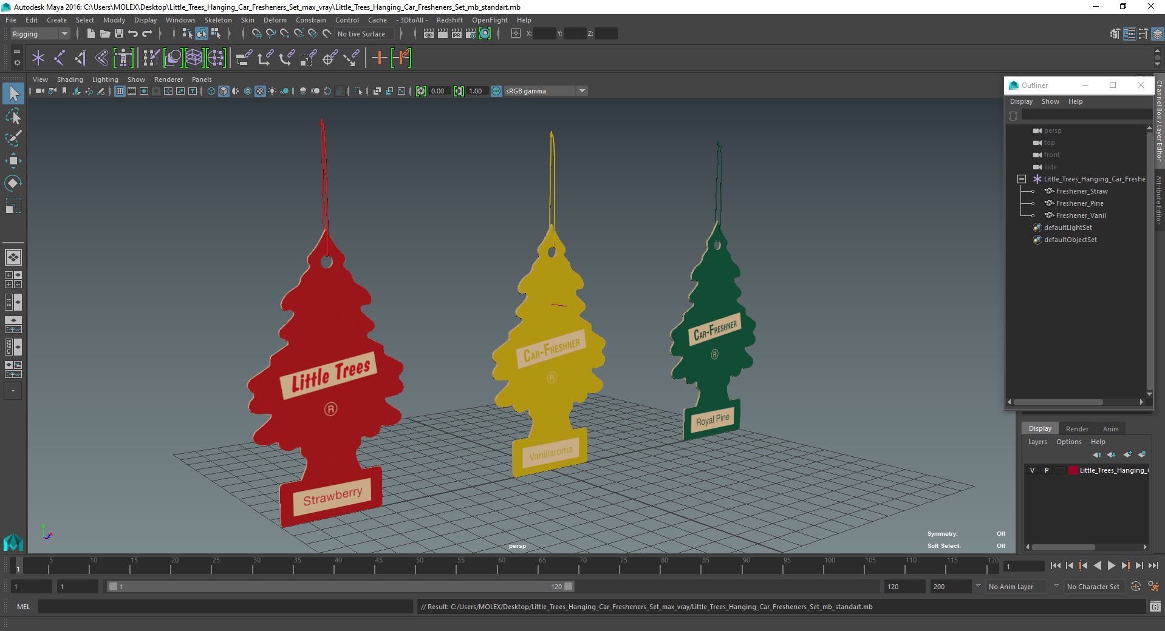Click the Auto Keyframe toggle icon

click(1136, 586)
